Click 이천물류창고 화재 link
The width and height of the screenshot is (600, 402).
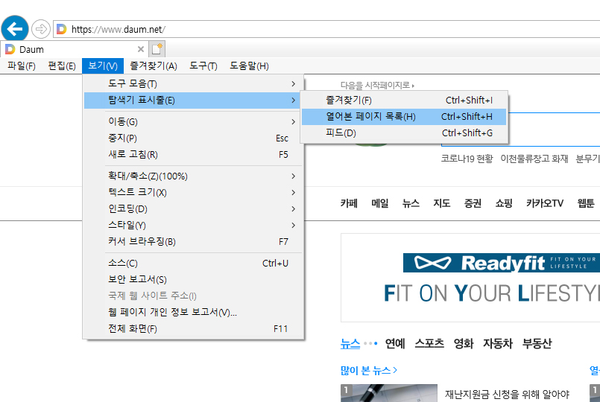pos(534,159)
